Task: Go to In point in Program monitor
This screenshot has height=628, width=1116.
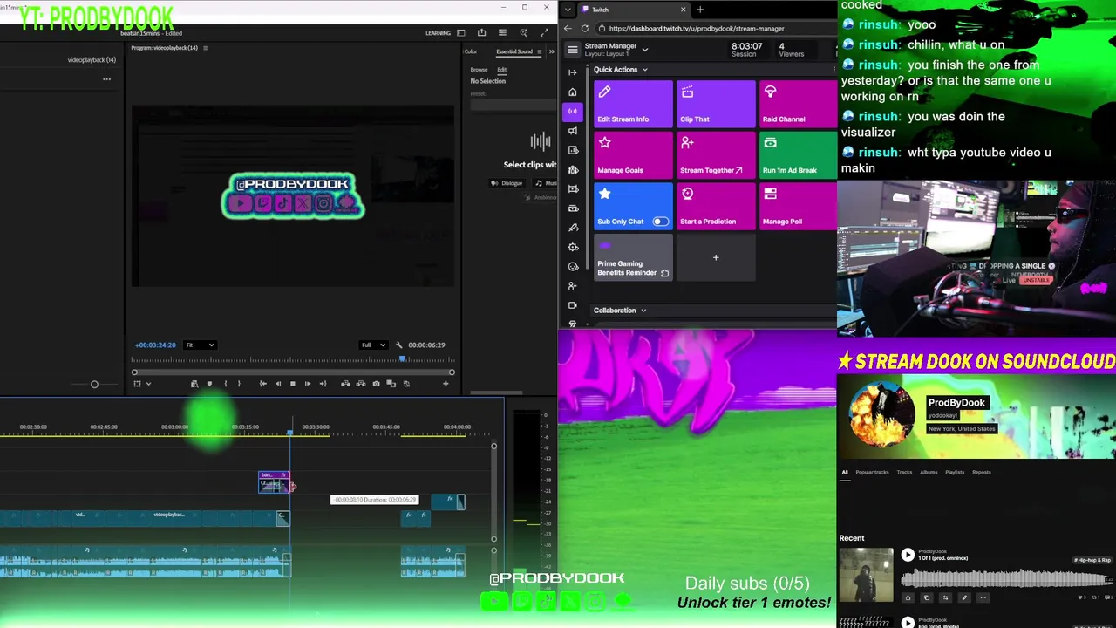Action: [x=262, y=384]
